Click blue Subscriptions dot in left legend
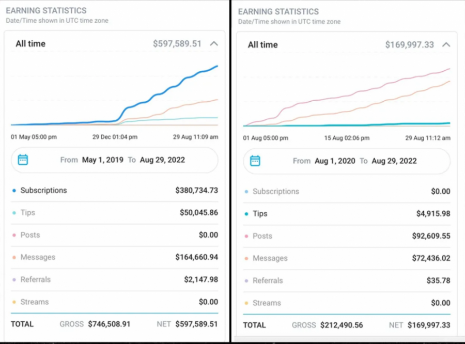Viewport: 465px width, 344px height. click(x=14, y=191)
